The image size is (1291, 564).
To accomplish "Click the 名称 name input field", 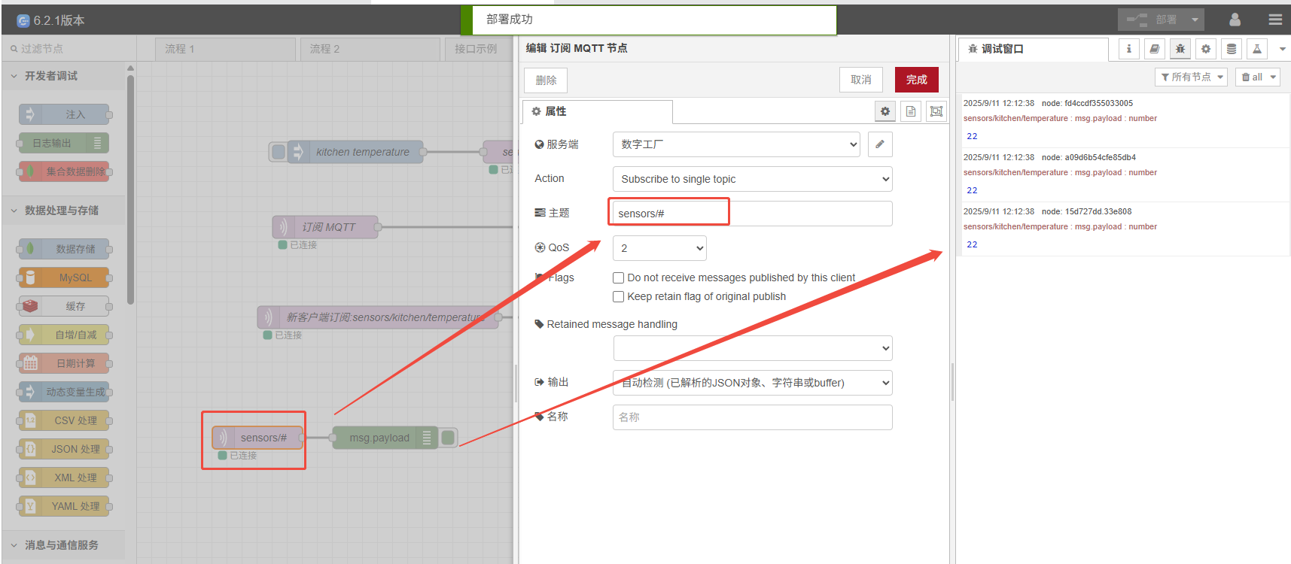I will 753,417.
